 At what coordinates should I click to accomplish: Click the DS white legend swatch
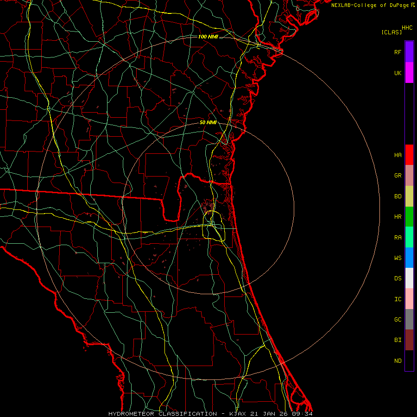(409, 278)
